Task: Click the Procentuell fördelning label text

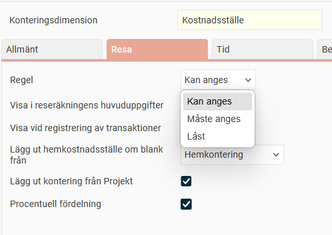Action: pyautogui.click(x=55, y=204)
